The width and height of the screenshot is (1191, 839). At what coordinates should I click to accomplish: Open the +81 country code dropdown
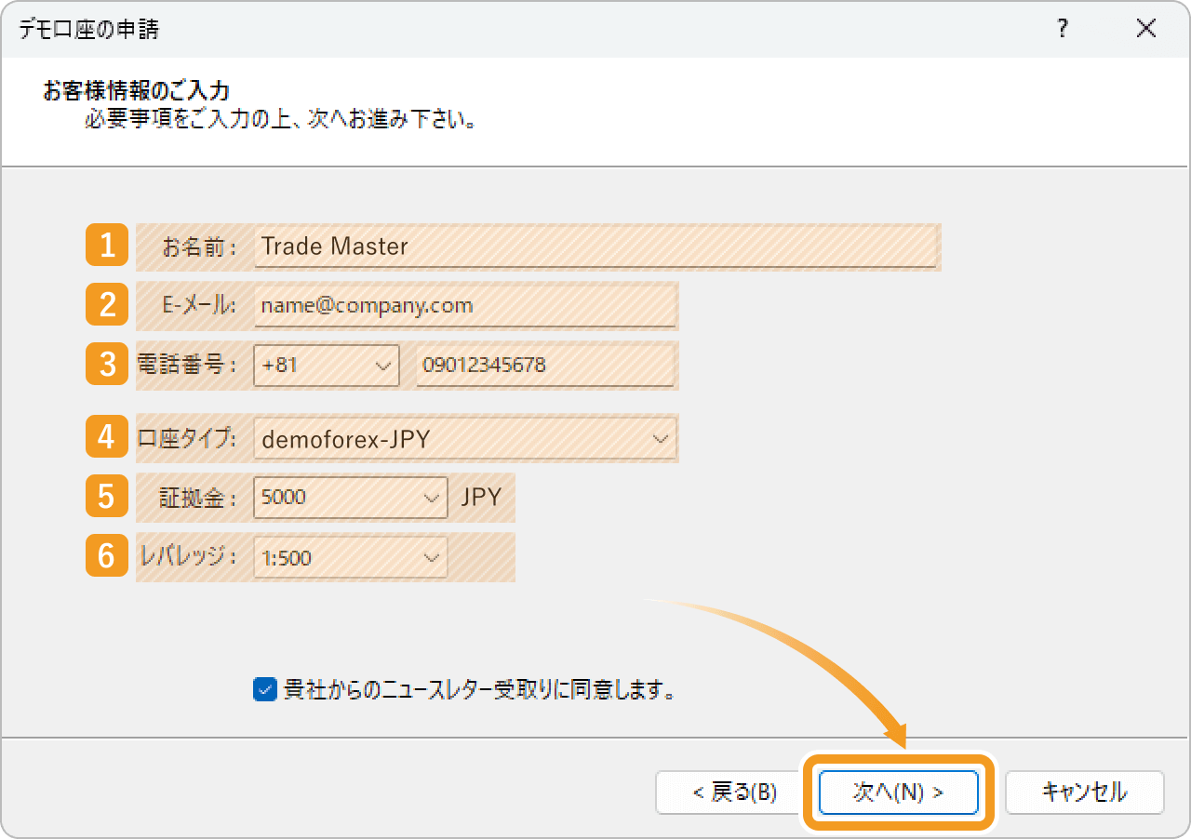(327, 366)
